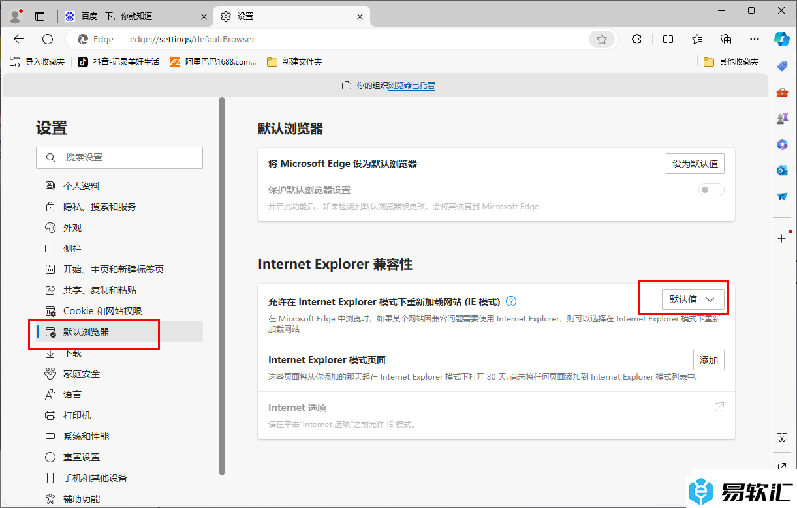Open the tab actions menu icon
This screenshot has height=508, width=797.
point(40,16)
